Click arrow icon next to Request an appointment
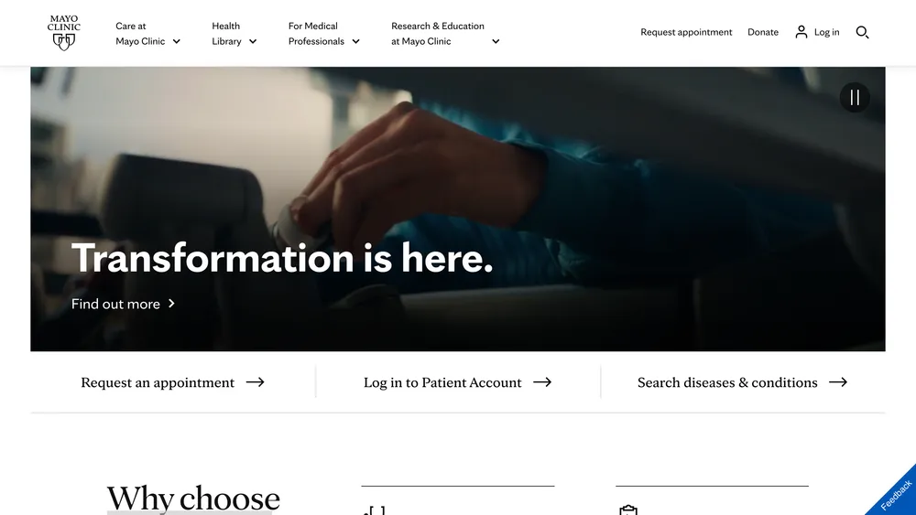 (x=255, y=382)
